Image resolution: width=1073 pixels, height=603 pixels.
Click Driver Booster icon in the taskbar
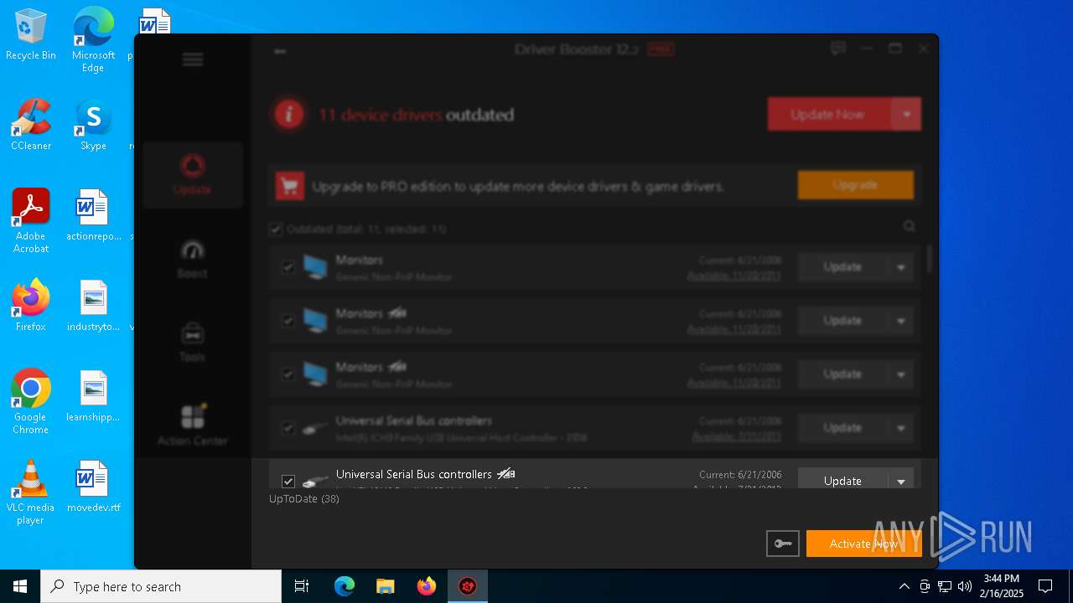(468, 586)
